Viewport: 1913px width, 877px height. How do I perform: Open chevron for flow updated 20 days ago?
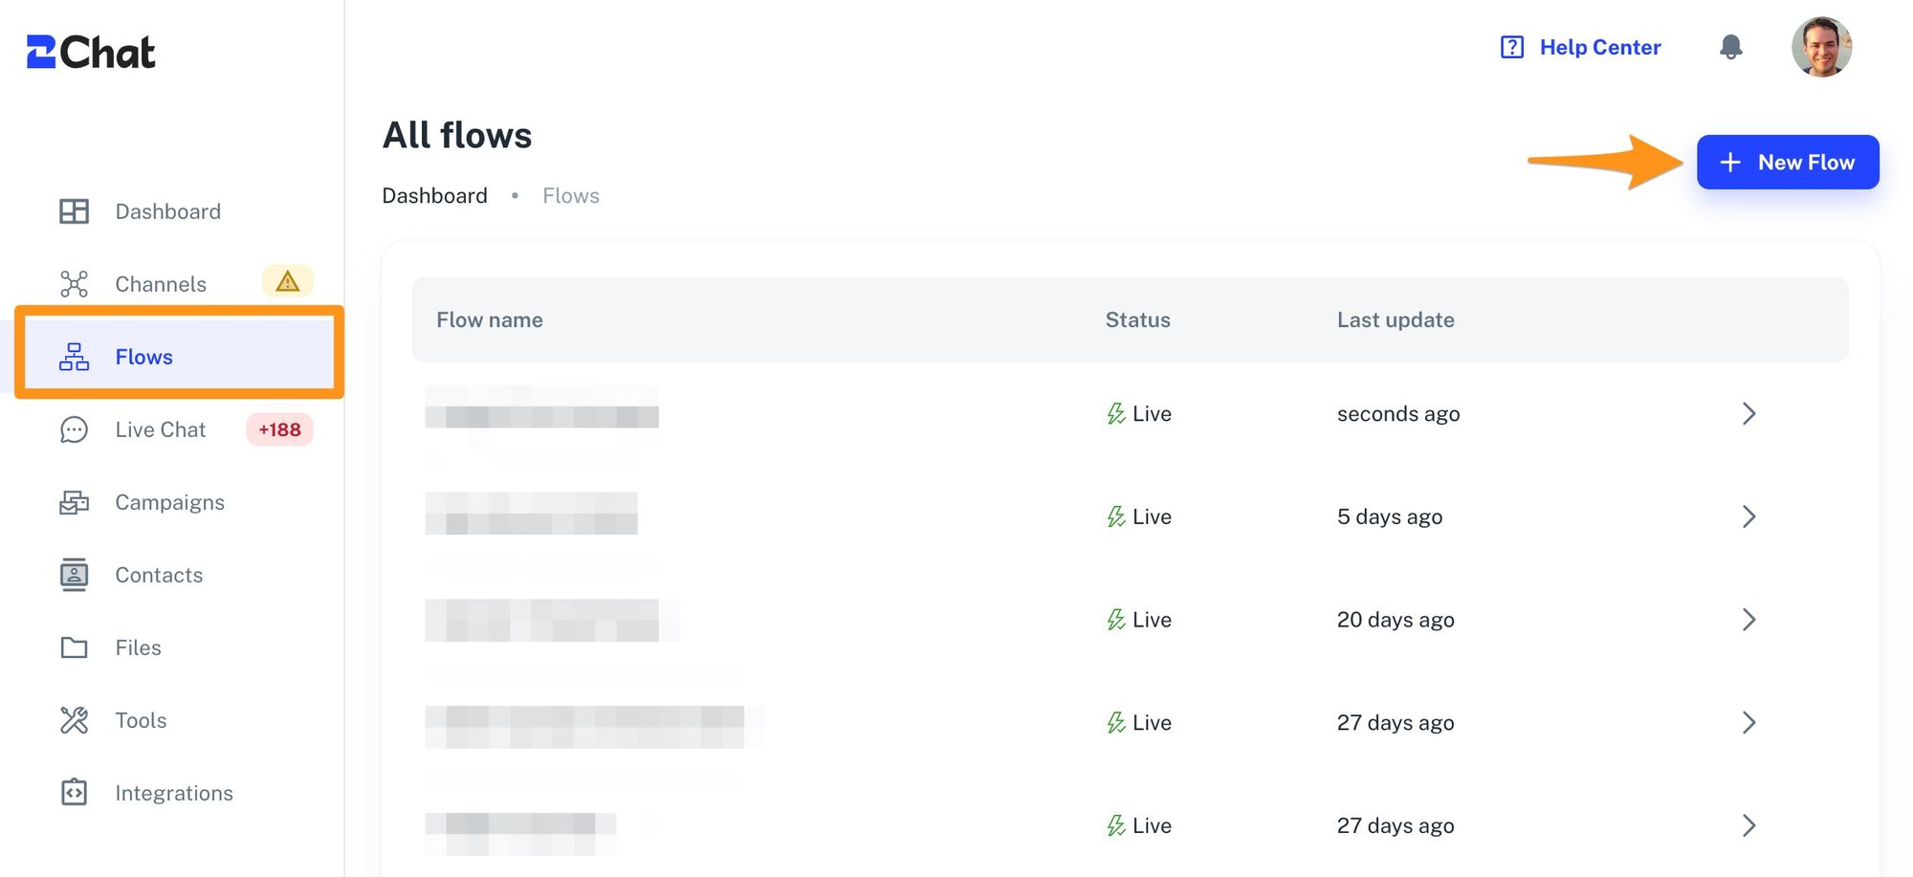point(1748,620)
